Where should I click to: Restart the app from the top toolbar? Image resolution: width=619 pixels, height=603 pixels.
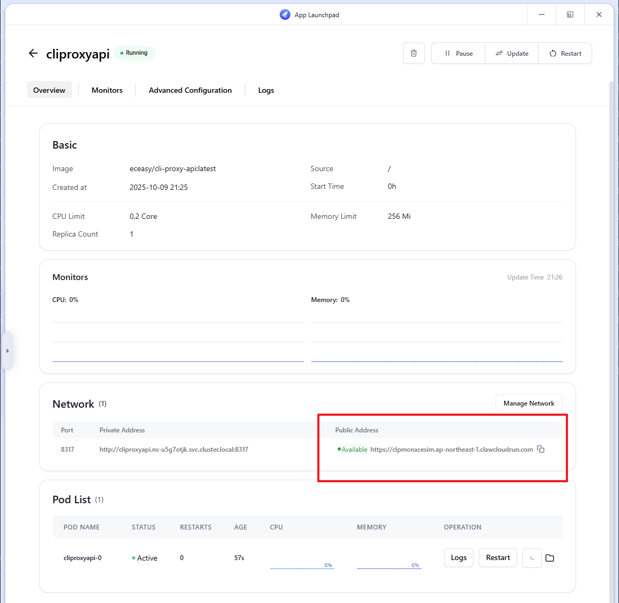point(565,53)
